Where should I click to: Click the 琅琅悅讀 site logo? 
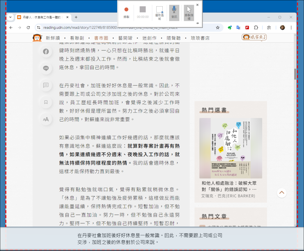(x=37, y=38)
